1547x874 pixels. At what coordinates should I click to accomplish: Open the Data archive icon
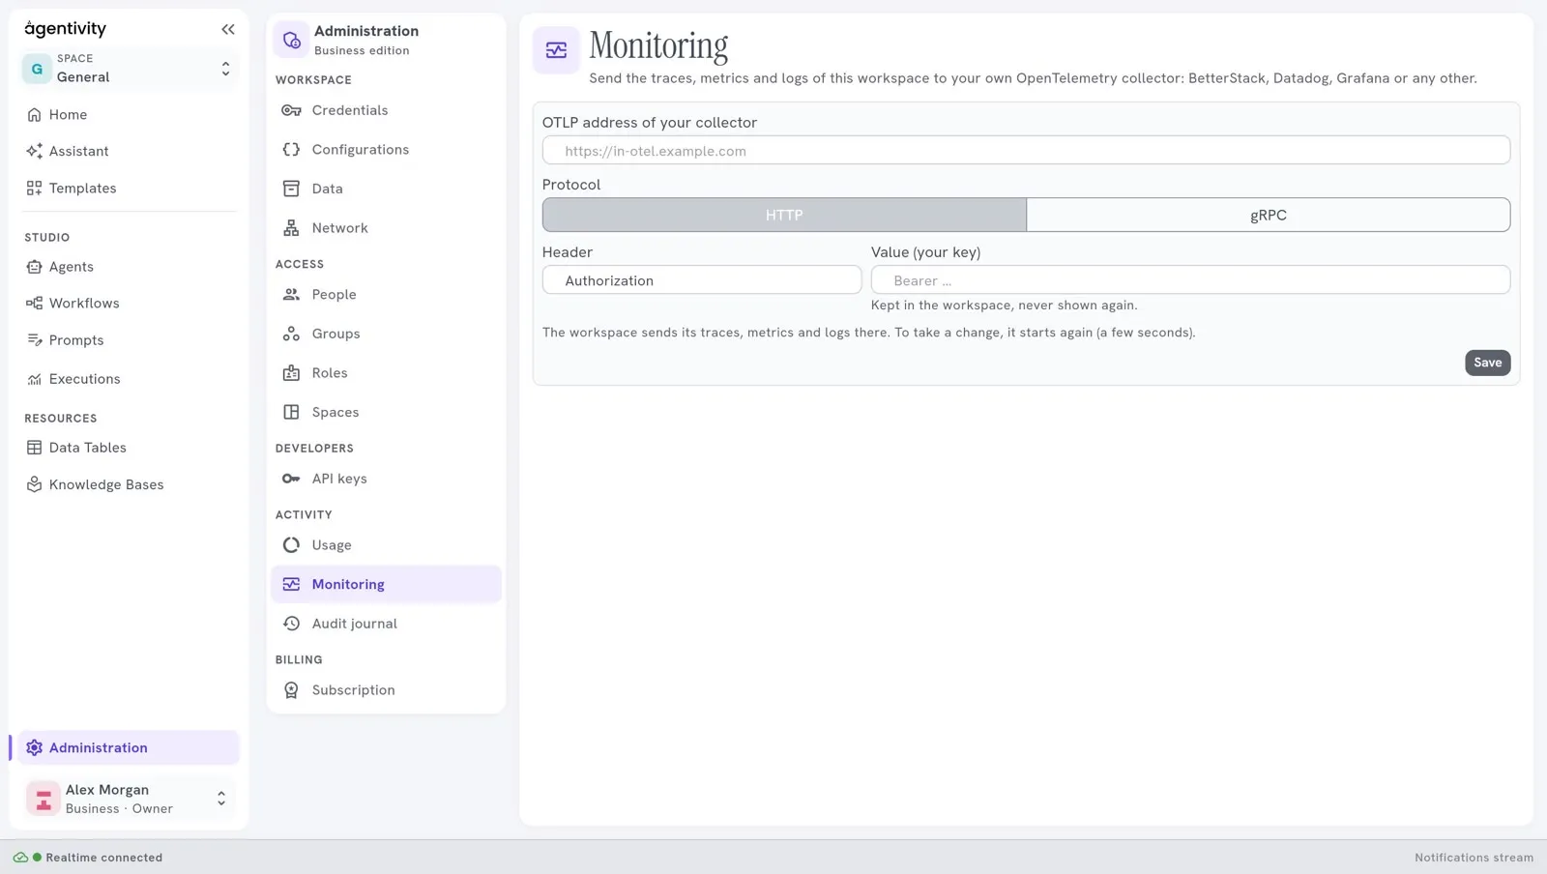(x=291, y=189)
